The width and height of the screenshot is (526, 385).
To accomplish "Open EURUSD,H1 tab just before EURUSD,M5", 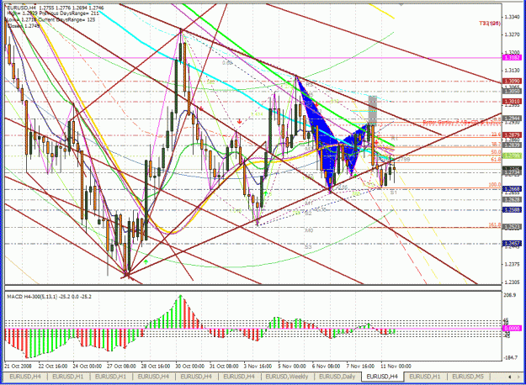I will (425, 377).
